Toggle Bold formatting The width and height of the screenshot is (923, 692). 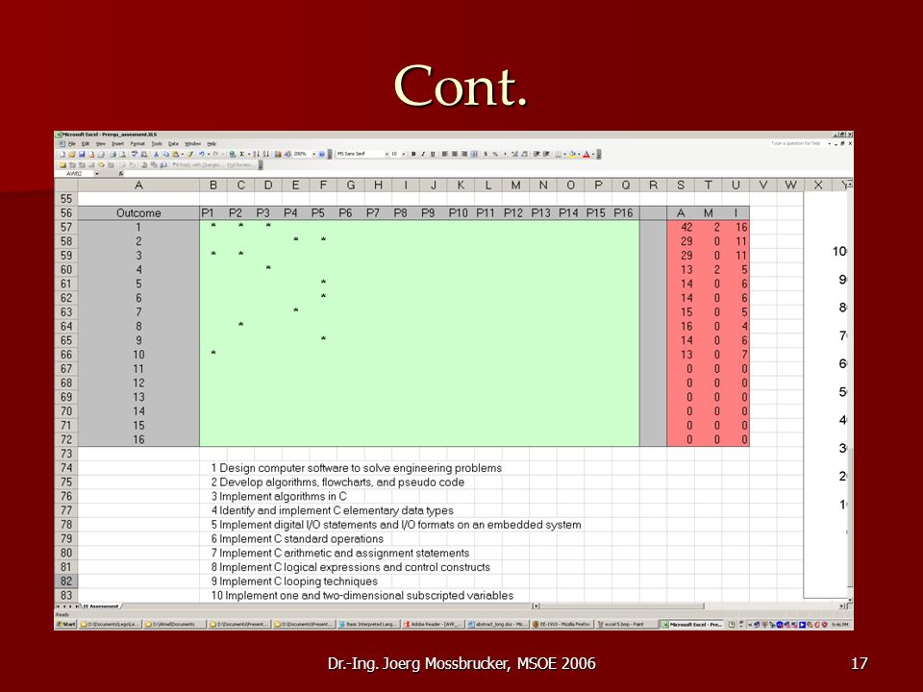(413, 154)
